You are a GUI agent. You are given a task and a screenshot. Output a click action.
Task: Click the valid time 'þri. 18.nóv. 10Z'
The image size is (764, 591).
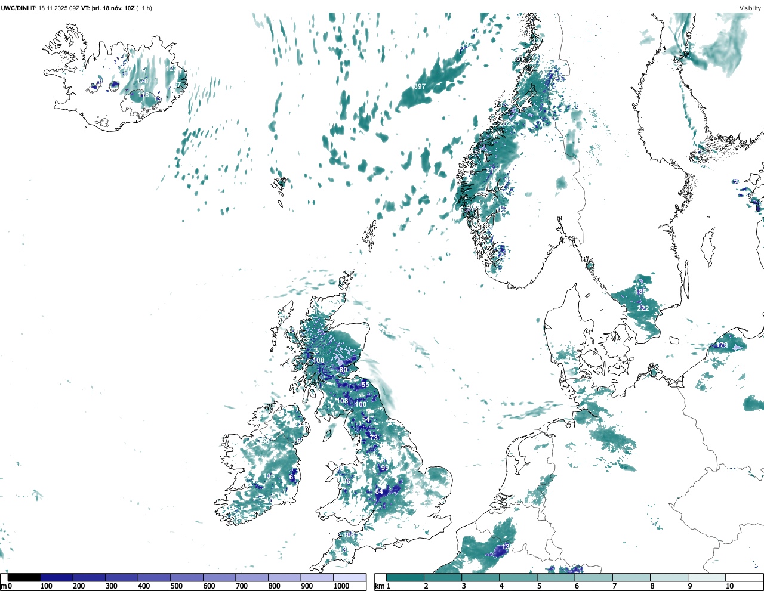click(x=113, y=8)
